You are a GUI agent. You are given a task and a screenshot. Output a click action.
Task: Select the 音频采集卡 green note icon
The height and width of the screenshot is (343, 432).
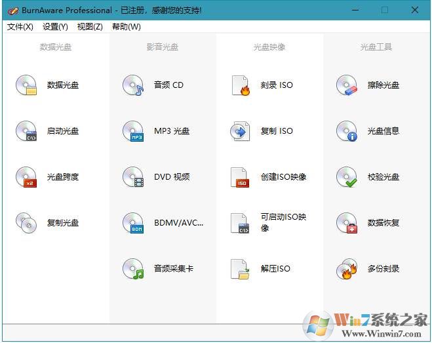coord(133,269)
